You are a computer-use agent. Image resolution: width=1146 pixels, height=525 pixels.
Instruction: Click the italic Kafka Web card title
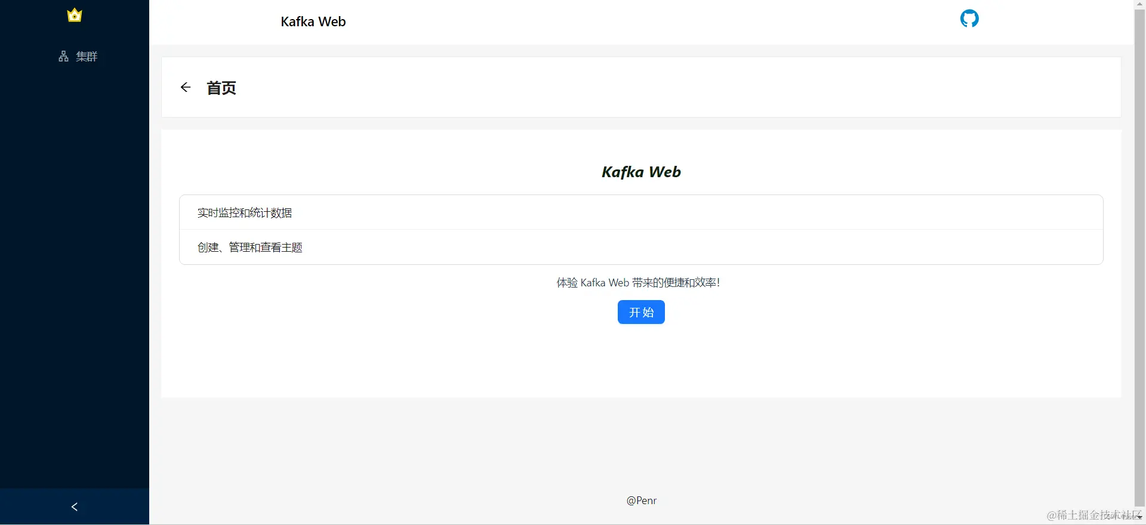641,172
